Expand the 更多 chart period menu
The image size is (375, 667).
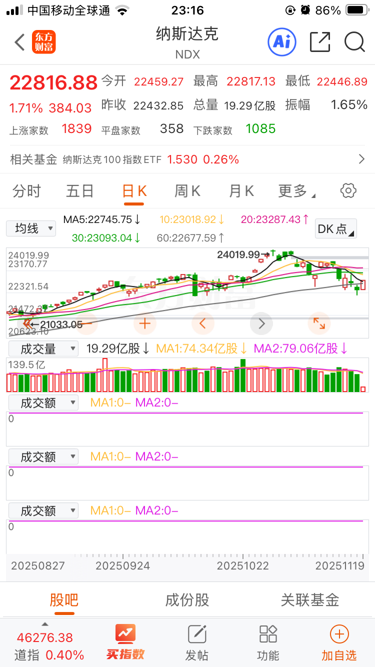click(x=296, y=190)
